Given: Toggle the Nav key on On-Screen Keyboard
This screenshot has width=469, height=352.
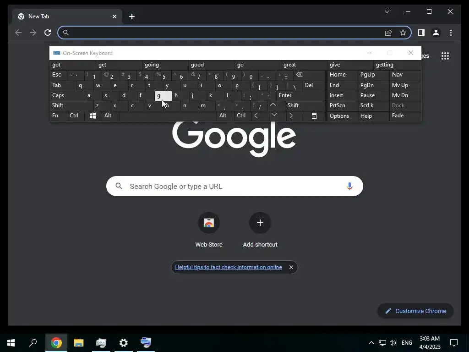Looking at the screenshot, I should pyautogui.click(x=405, y=75).
